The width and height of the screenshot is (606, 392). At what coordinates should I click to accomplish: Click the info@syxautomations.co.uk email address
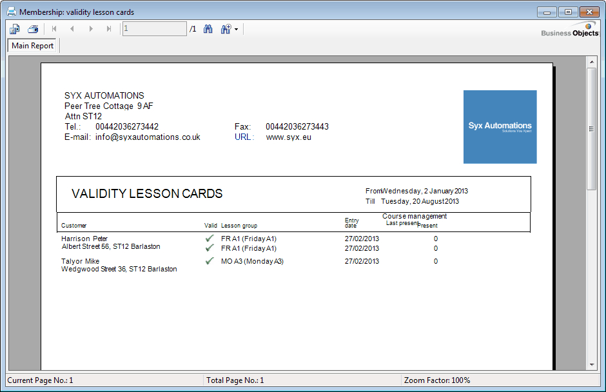point(148,137)
